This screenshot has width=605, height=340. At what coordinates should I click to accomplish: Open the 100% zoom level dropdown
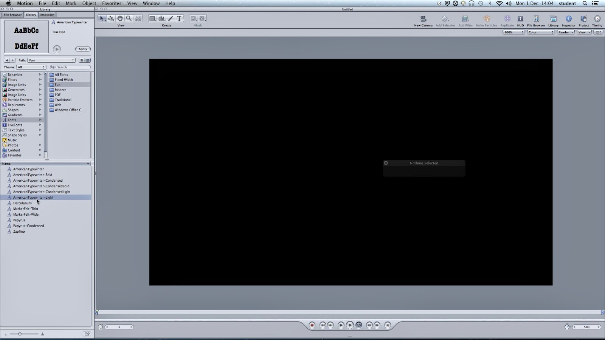pos(513,32)
